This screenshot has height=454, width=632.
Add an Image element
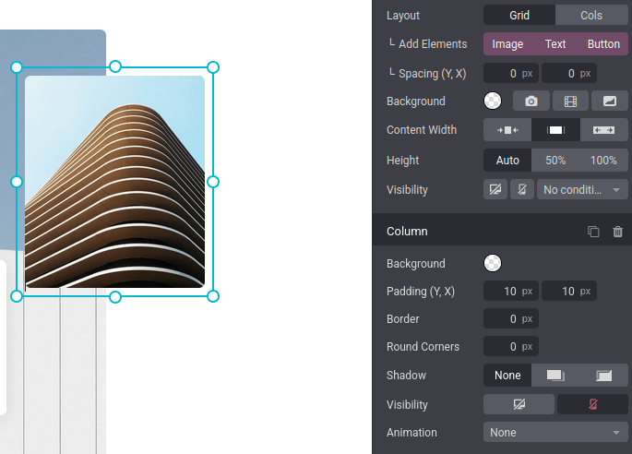[x=507, y=44]
